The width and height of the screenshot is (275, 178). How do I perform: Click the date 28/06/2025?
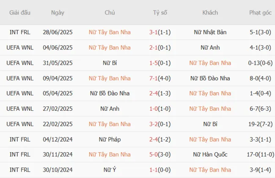point(58,32)
